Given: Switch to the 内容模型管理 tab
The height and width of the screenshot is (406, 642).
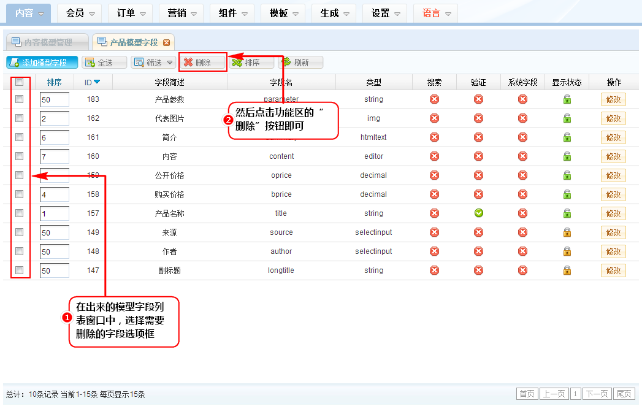Looking at the screenshot, I should [47, 42].
